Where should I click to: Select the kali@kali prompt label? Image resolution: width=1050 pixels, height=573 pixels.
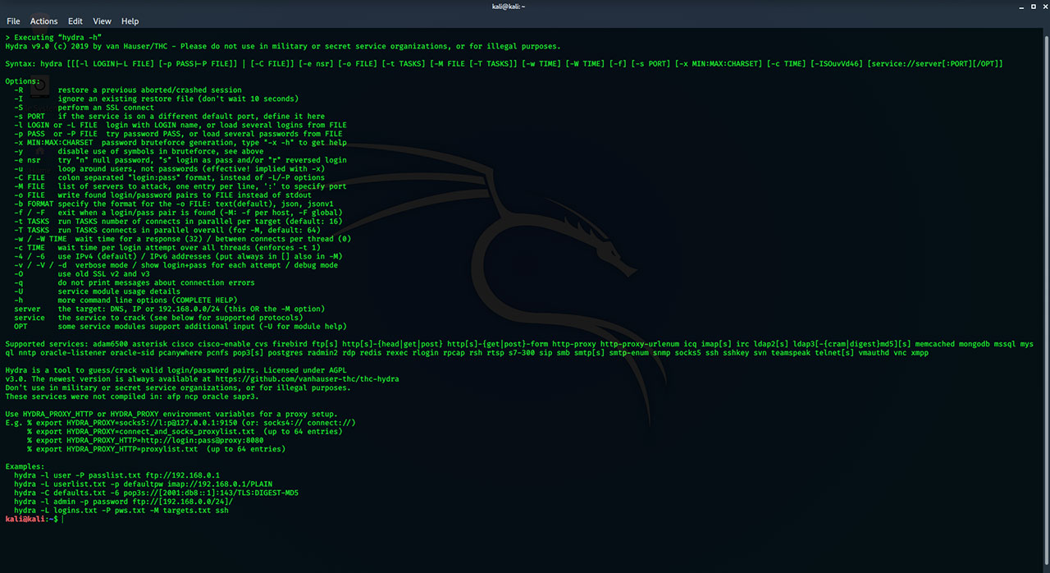25,519
